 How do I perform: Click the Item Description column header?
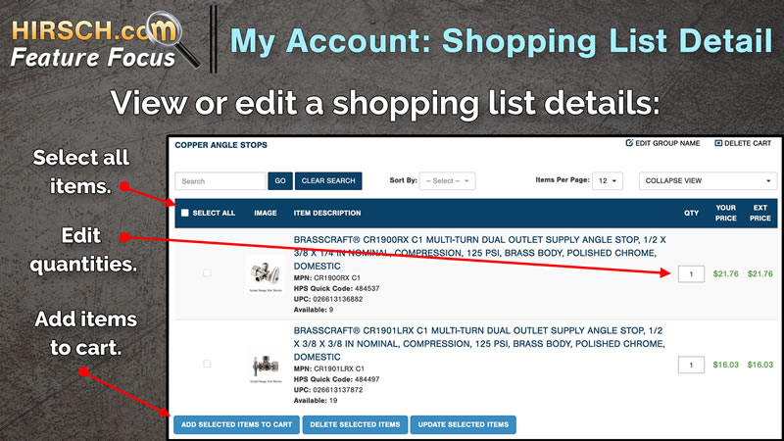[327, 213]
